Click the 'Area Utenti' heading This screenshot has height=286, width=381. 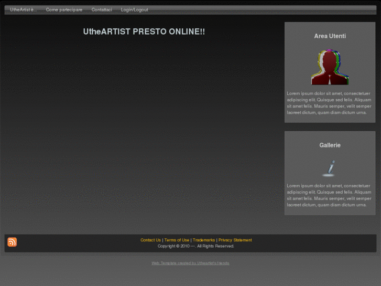[x=330, y=36]
